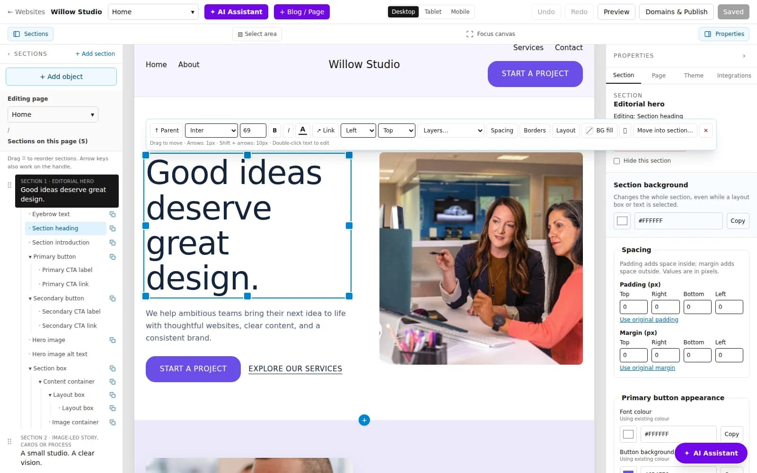
Task: Duplicate the Eyebrow text item via its copy icon
Action: tap(113, 214)
